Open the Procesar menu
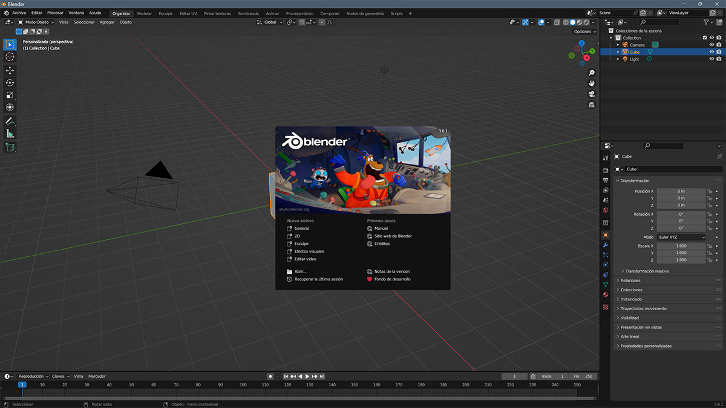Image resolution: width=726 pixels, height=408 pixels. (x=55, y=13)
